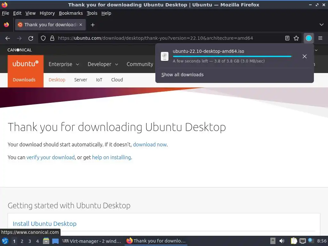Click the downloads progress toolbar button
The height and width of the screenshot is (246, 328).
point(308,38)
